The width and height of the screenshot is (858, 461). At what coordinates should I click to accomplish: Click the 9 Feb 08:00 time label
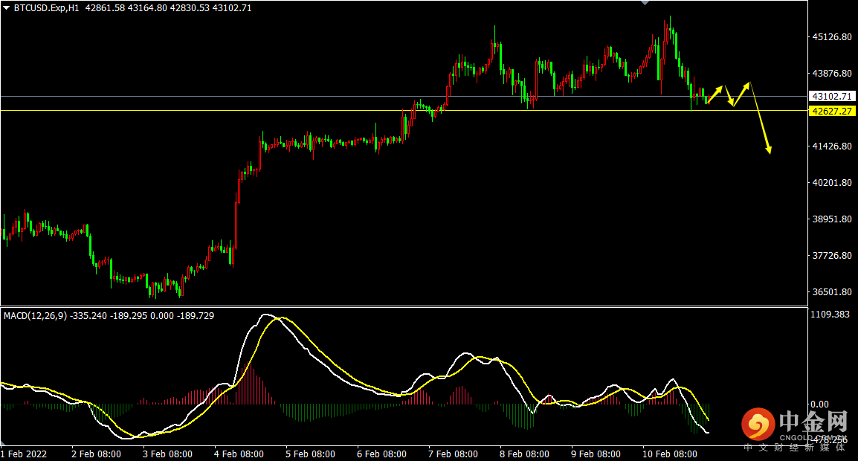(596, 454)
